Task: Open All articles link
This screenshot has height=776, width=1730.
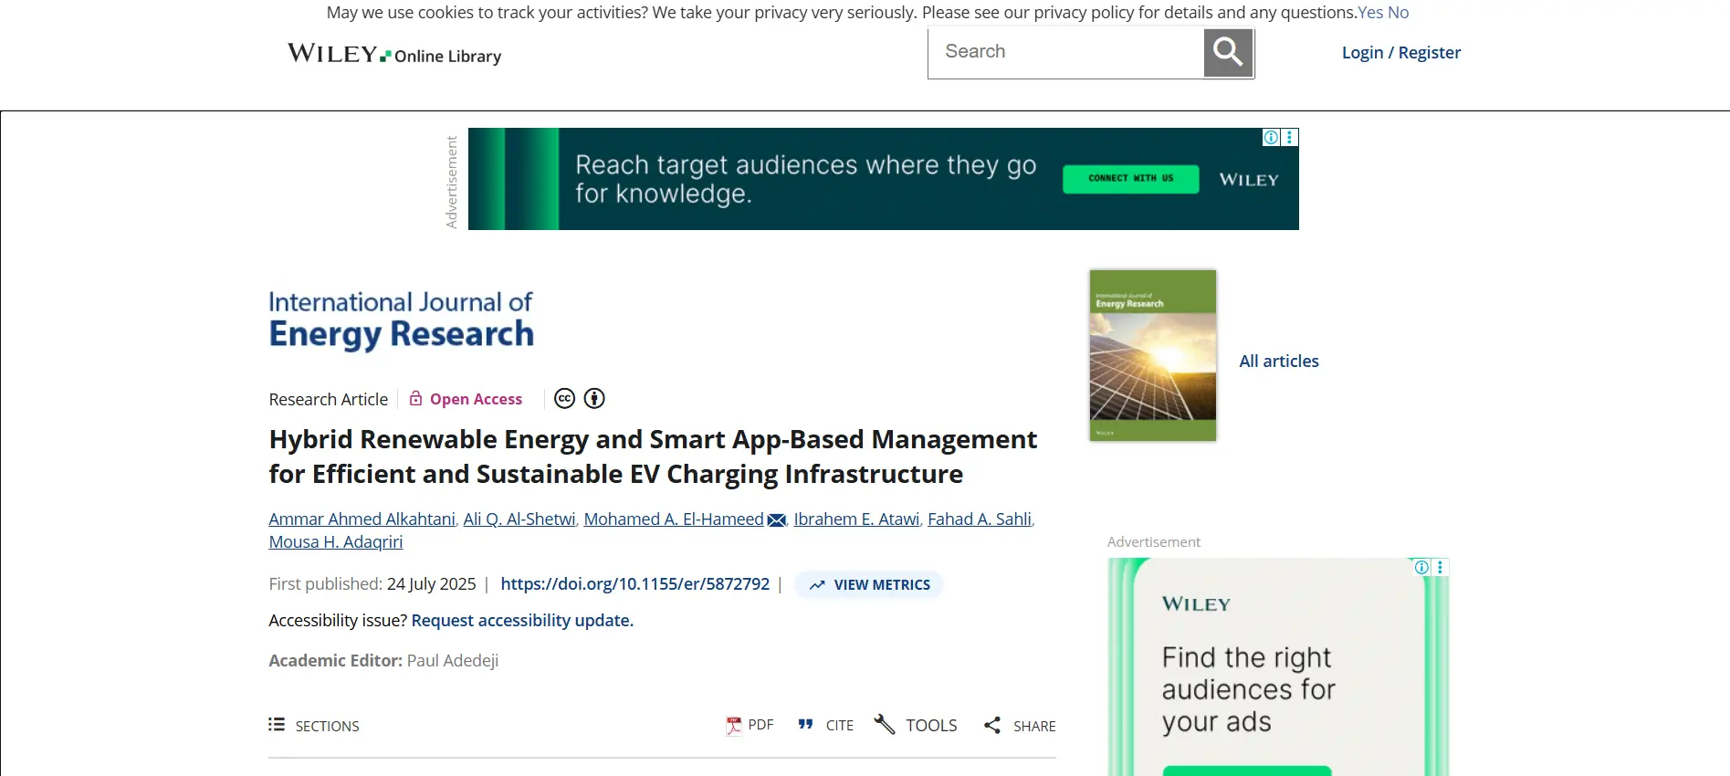Action: 1279,362
